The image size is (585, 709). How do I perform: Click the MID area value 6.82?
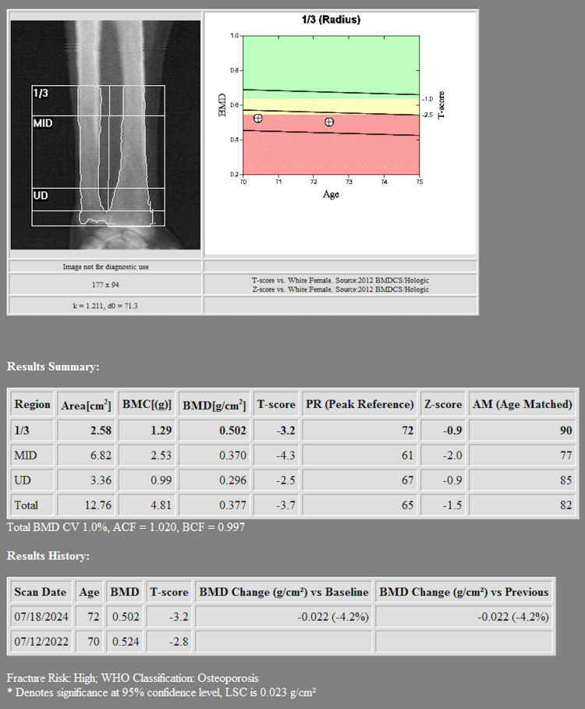101,456
